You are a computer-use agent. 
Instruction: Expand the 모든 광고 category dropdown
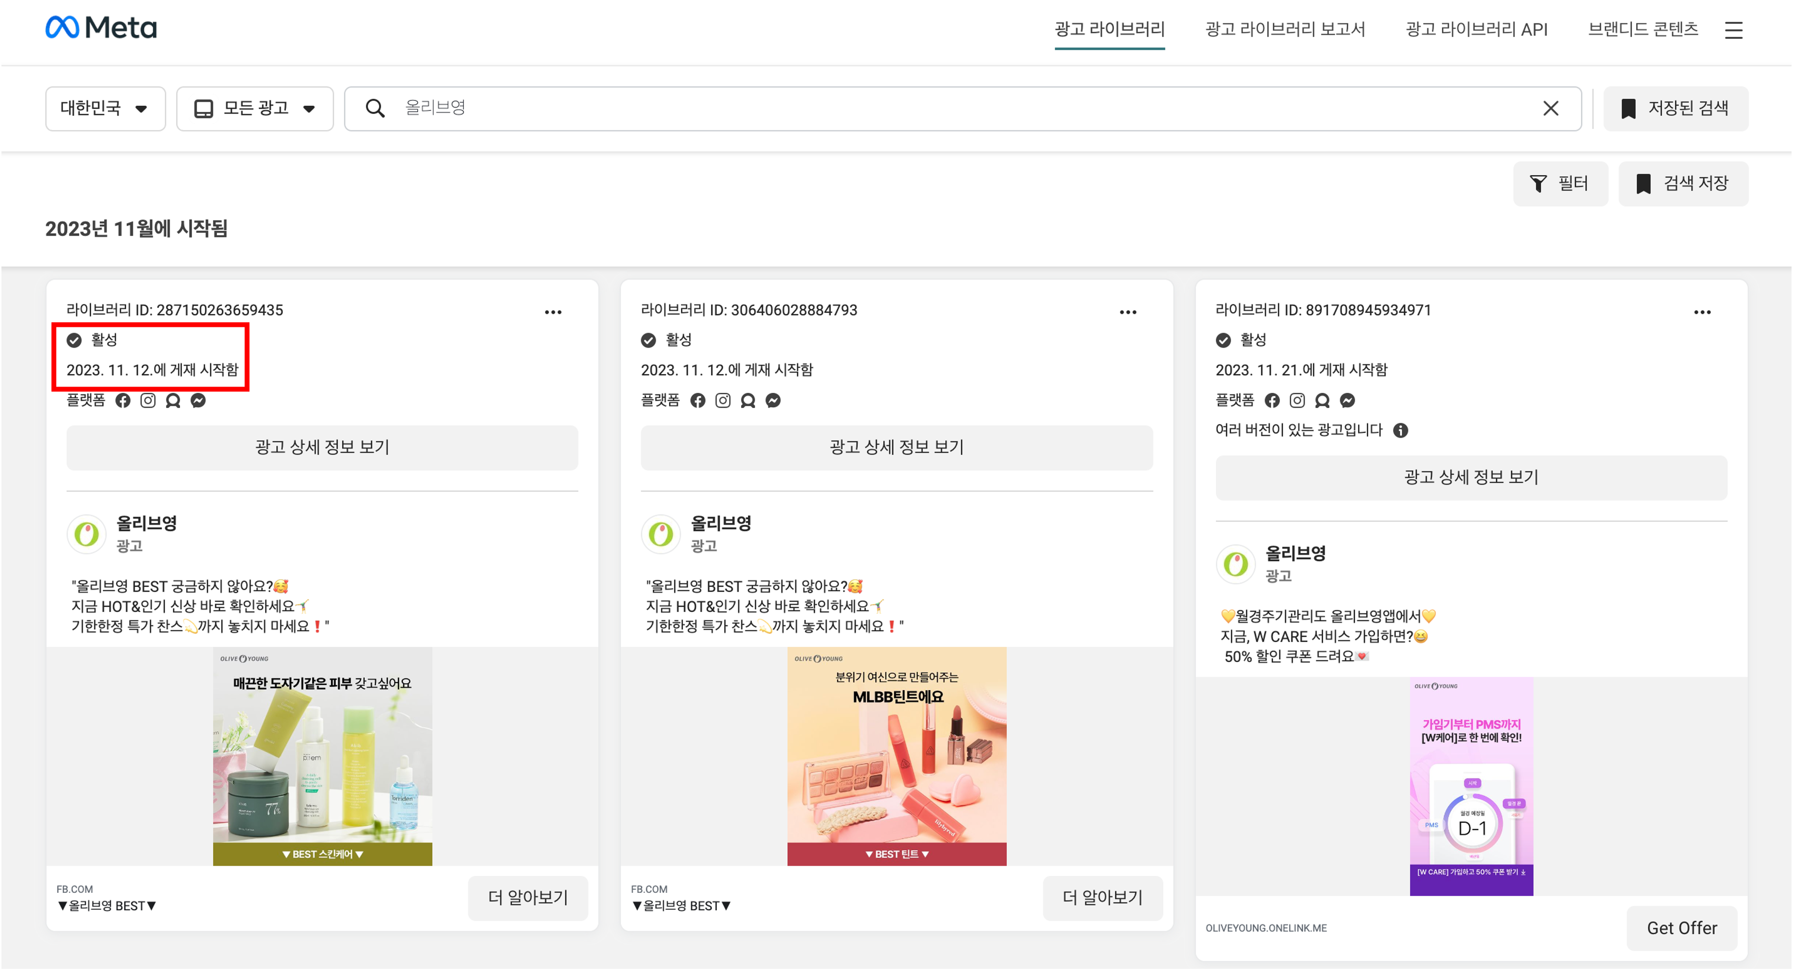[x=255, y=109]
